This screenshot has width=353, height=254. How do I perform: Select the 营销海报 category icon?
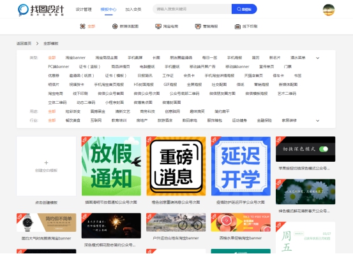(x=198, y=26)
